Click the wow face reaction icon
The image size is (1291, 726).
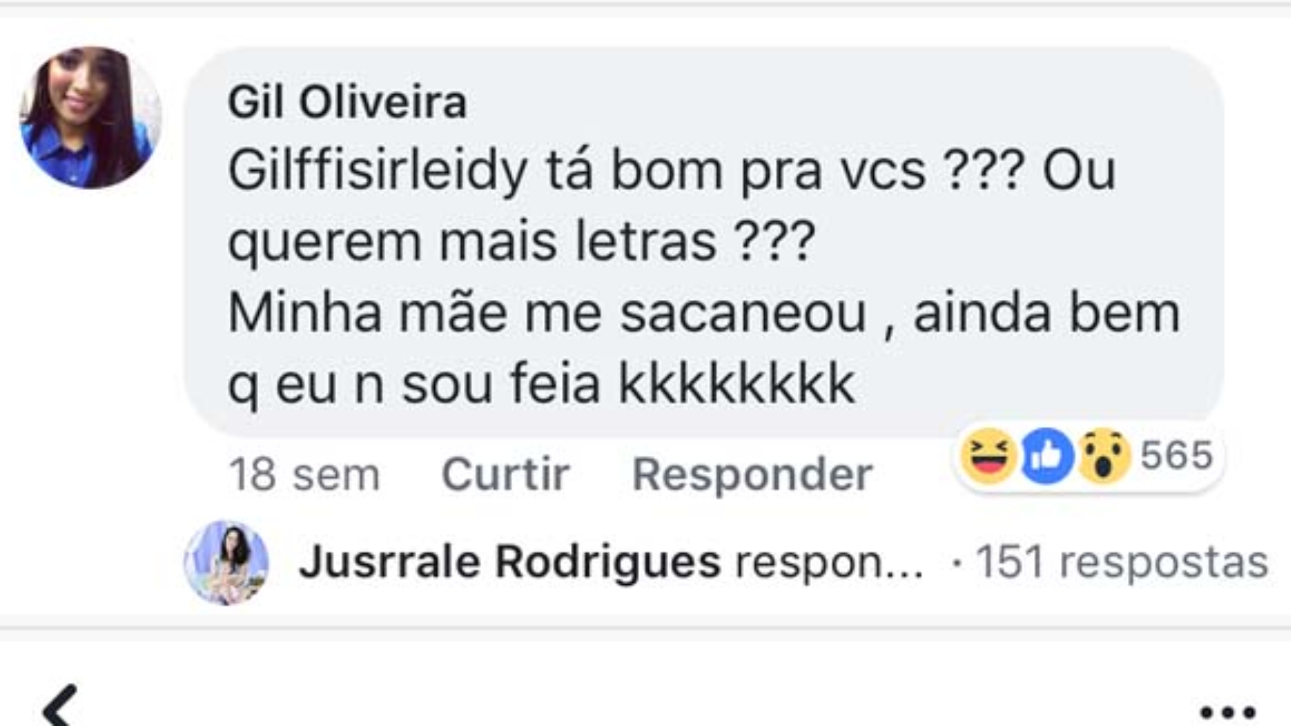(1103, 456)
